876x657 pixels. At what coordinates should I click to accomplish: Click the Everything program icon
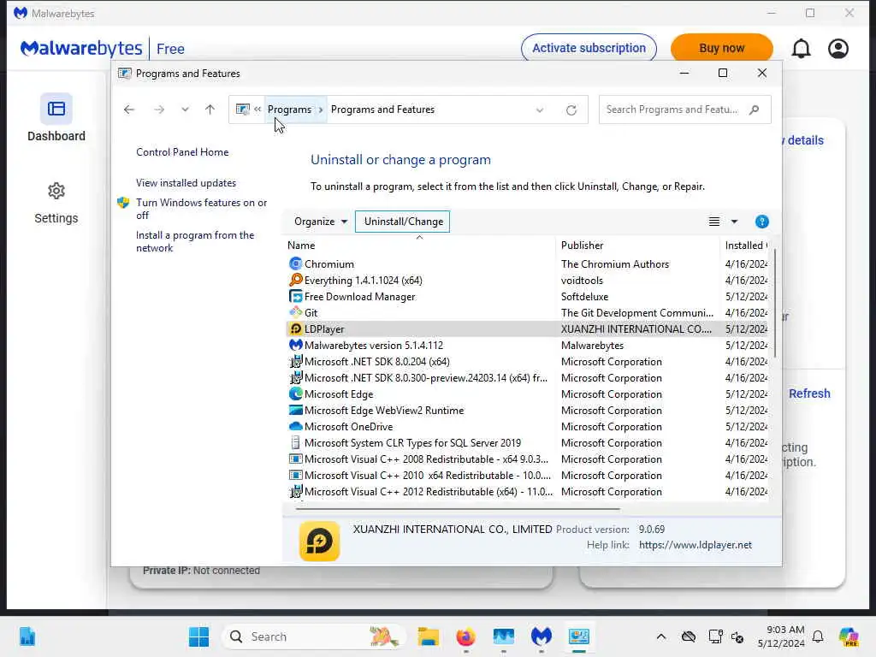click(295, 280)
